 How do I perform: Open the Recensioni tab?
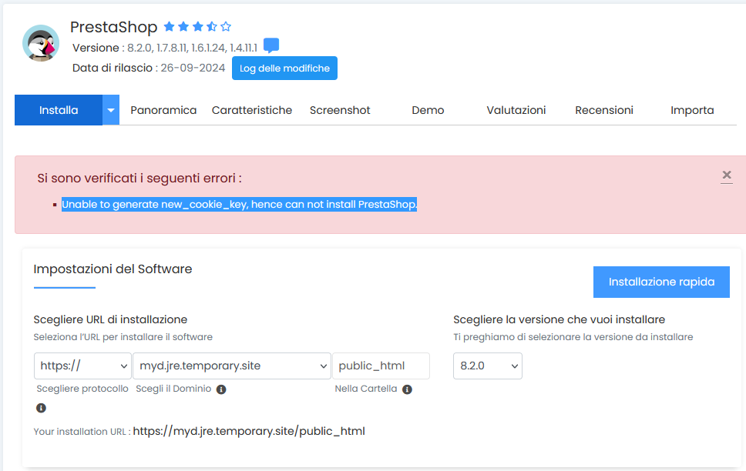(603, 110)
